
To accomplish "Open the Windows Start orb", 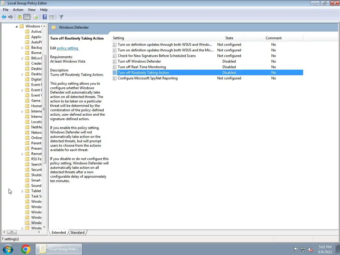I will click(x=8, y=249).
